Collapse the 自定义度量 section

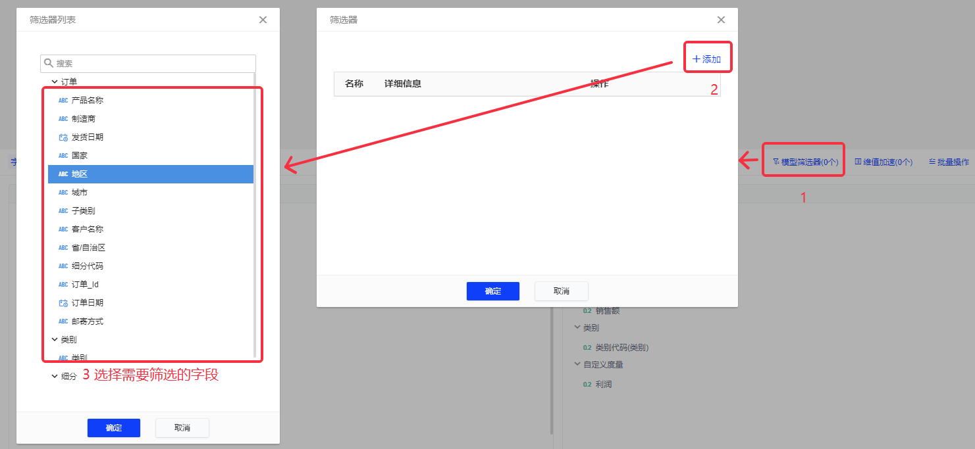[577, 364]
